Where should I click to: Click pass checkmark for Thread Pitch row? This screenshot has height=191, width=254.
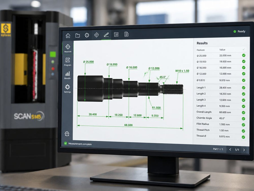[x=243, y=131]
